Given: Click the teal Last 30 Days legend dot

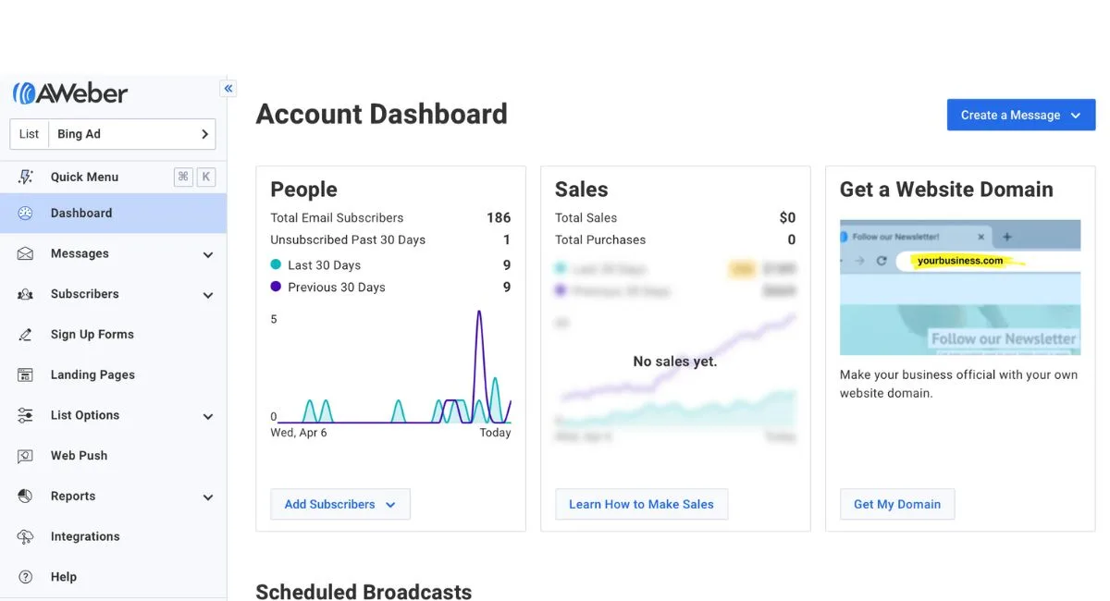Looking at the screenshot, I should pyautogui.click(x=276, y=265).
